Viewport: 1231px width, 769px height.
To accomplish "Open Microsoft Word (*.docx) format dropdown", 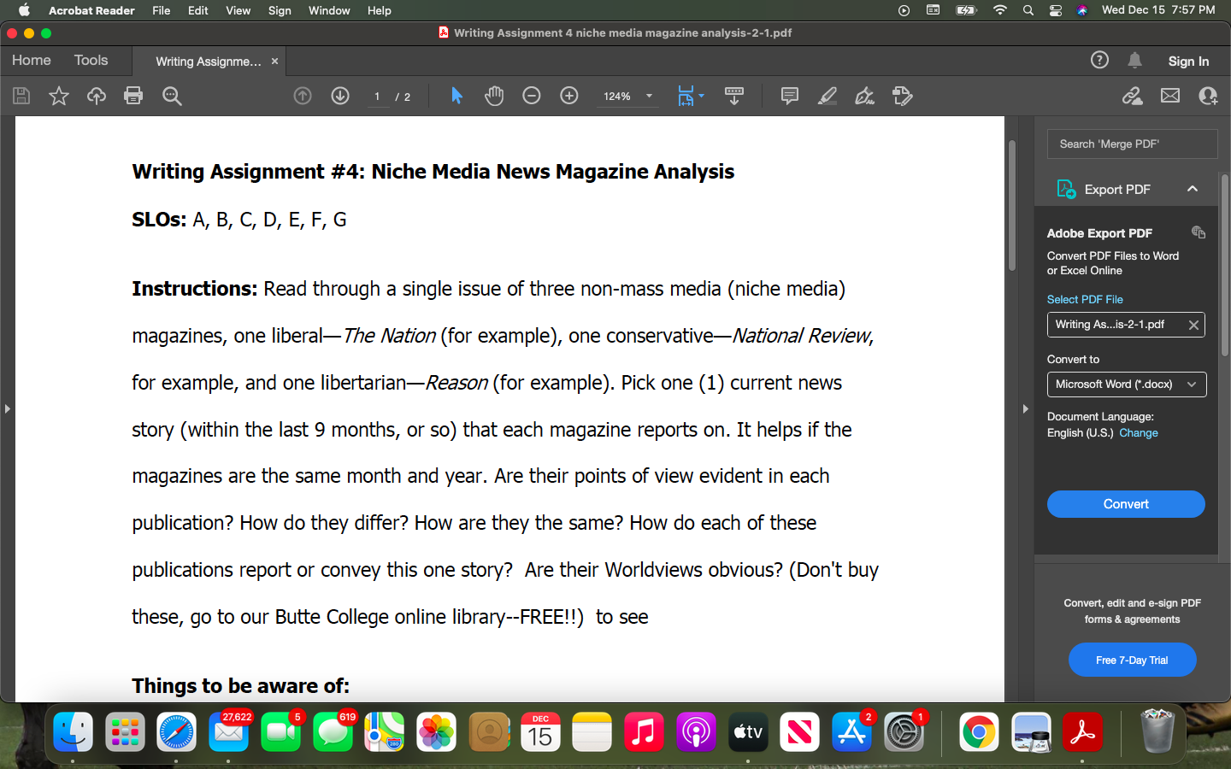I will [1127, 384].
